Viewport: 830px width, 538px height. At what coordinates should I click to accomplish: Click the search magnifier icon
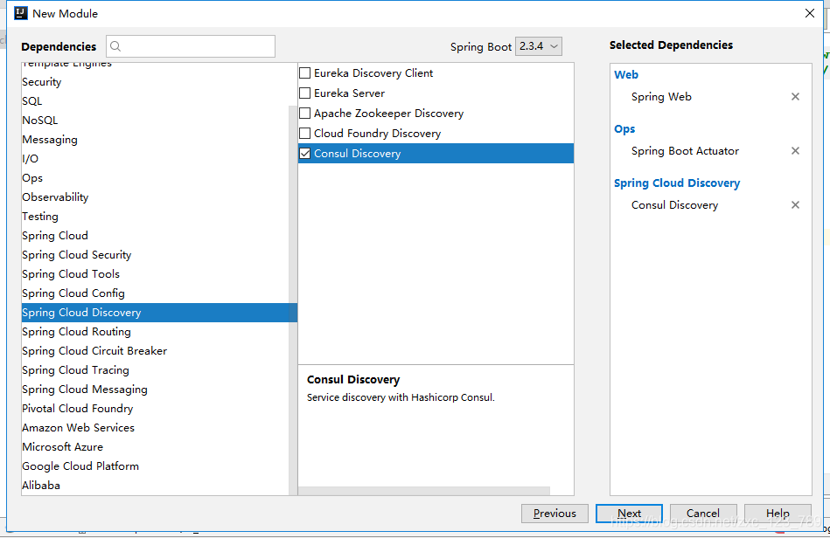point(115,46)
